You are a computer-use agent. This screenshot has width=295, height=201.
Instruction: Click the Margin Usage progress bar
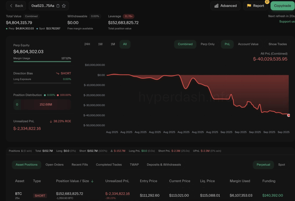click(x=42, y=62)
